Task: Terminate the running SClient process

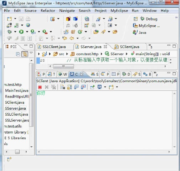Action: [x=40, y=87]
